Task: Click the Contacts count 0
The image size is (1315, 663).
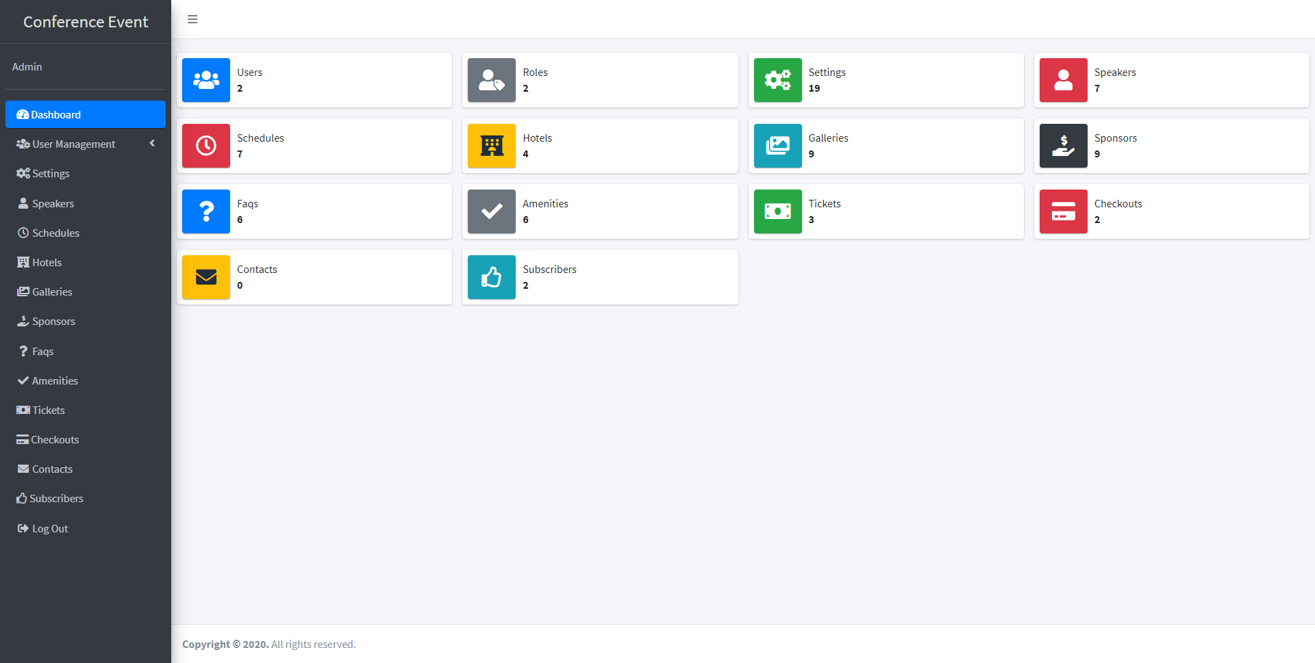Action: (240, 285)
